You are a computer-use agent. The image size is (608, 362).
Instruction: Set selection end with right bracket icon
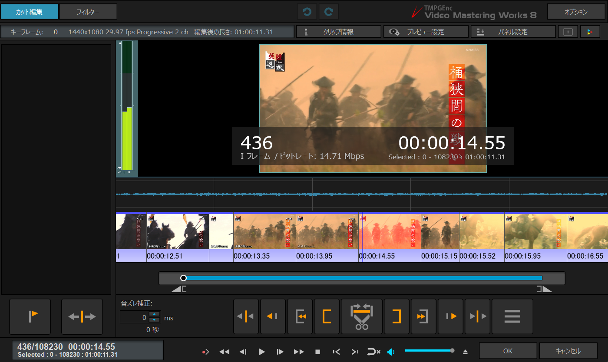pyautogui.click(x=397, y=316)
